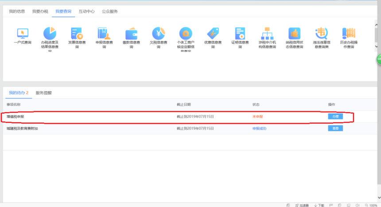
Task: Switch to the 我要办税 tab
Action: [40, 11]
